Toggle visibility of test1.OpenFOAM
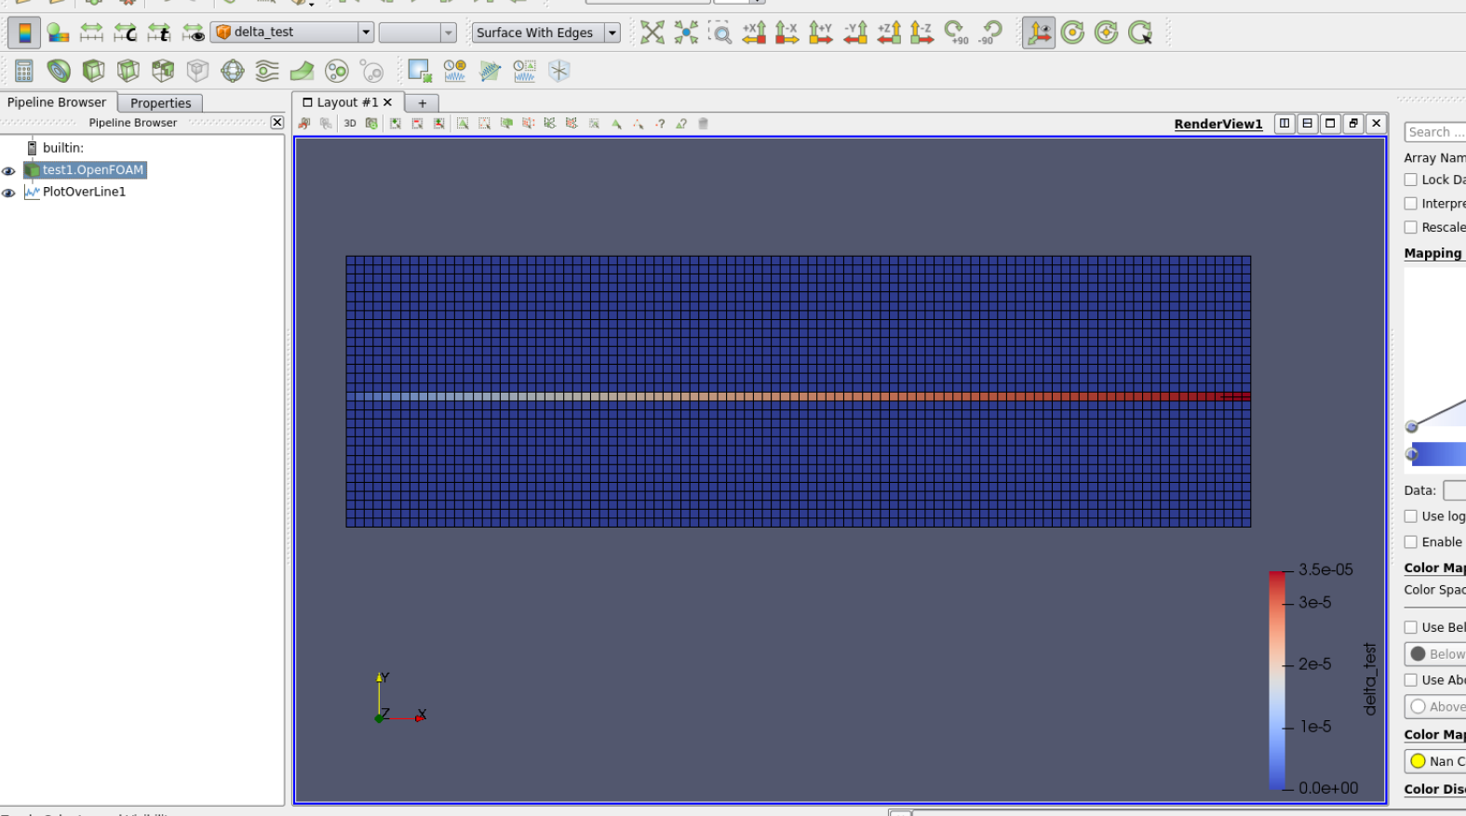The height and width of the screenshot is (816, 1466). pyautogui.click(x=8, y=171)
